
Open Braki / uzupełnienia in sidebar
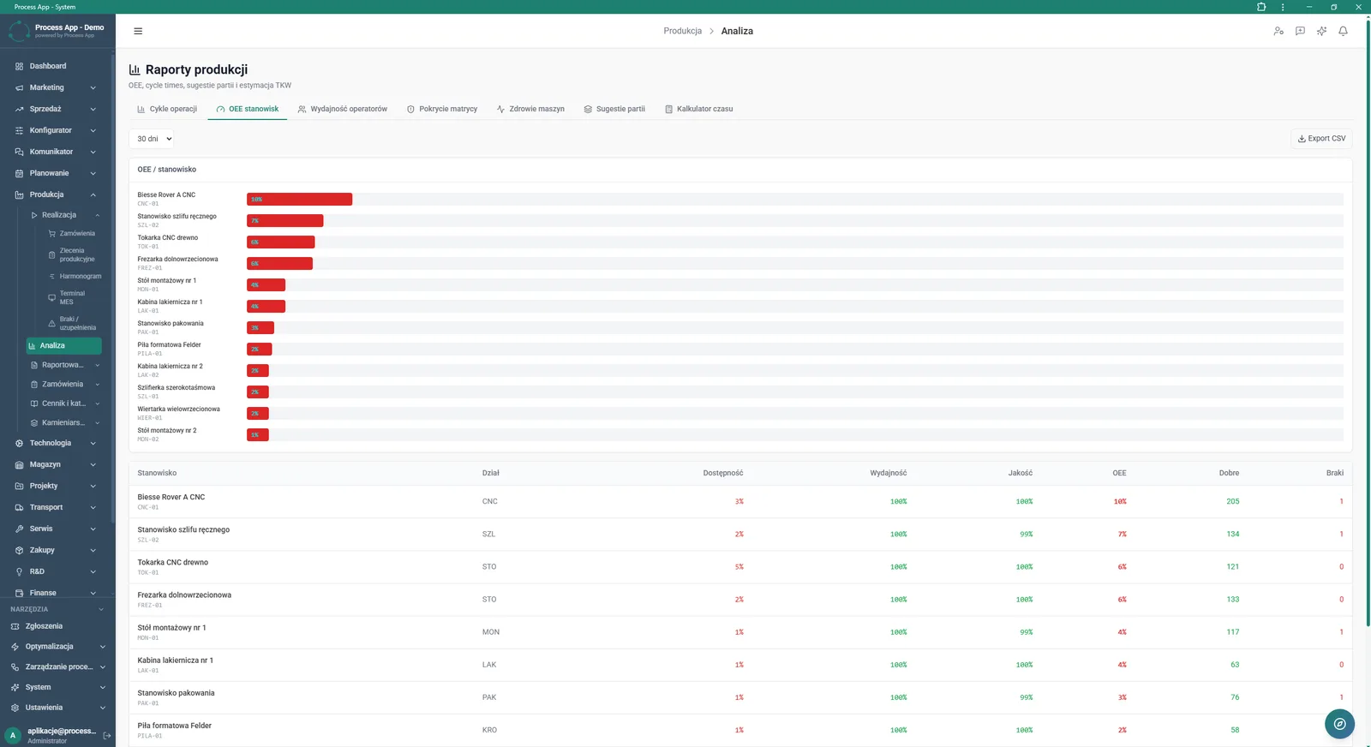75,323
